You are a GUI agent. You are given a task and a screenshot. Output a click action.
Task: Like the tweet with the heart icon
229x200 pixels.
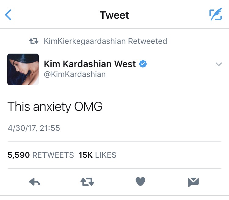pyautogui.click(x=140, y=181)
